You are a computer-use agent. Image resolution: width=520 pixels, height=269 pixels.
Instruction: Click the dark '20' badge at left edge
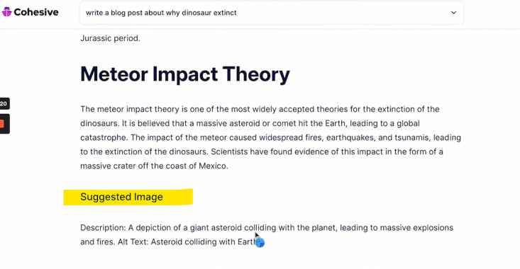coord(4,103)
